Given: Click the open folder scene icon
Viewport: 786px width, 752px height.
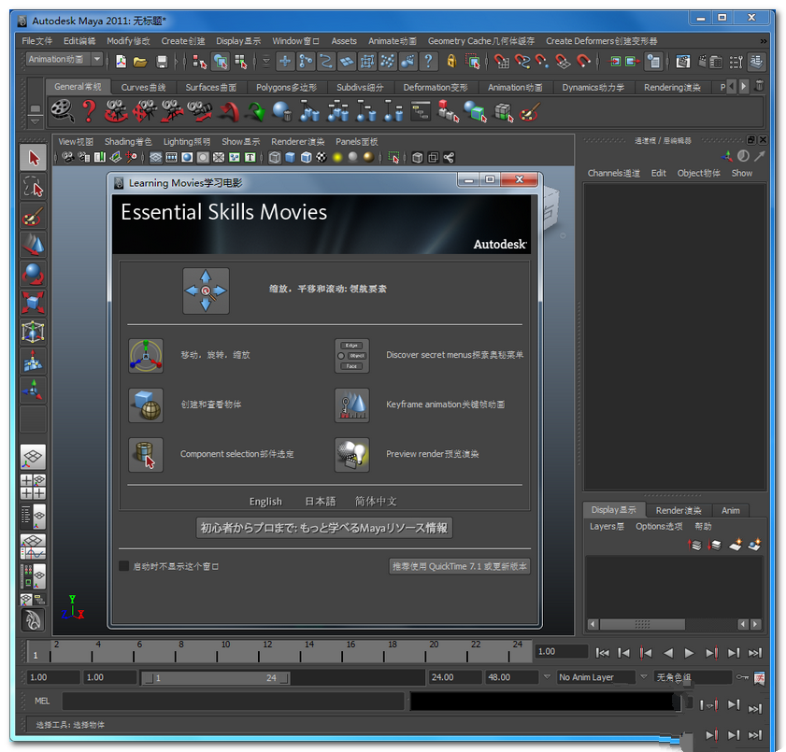Looking at the screenshot, I should tap(140, 61).
